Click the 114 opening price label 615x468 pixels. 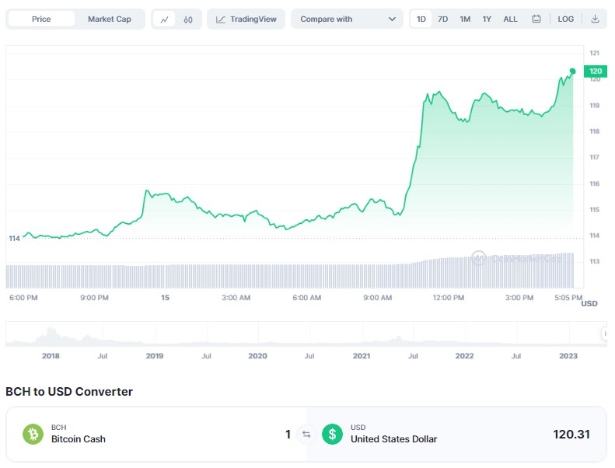point(15,239)
